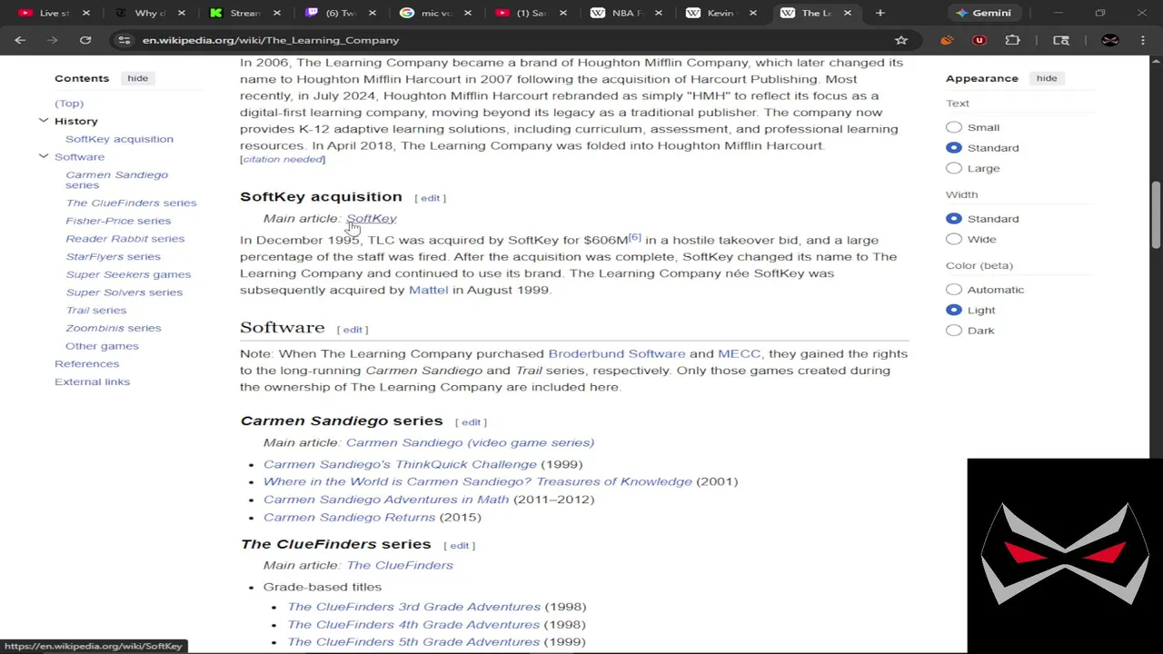Click the page vertical scrollbar thumb
Image resolution: width=1163 pixels, height=654 pixels.
click(x=1156, y=214)
